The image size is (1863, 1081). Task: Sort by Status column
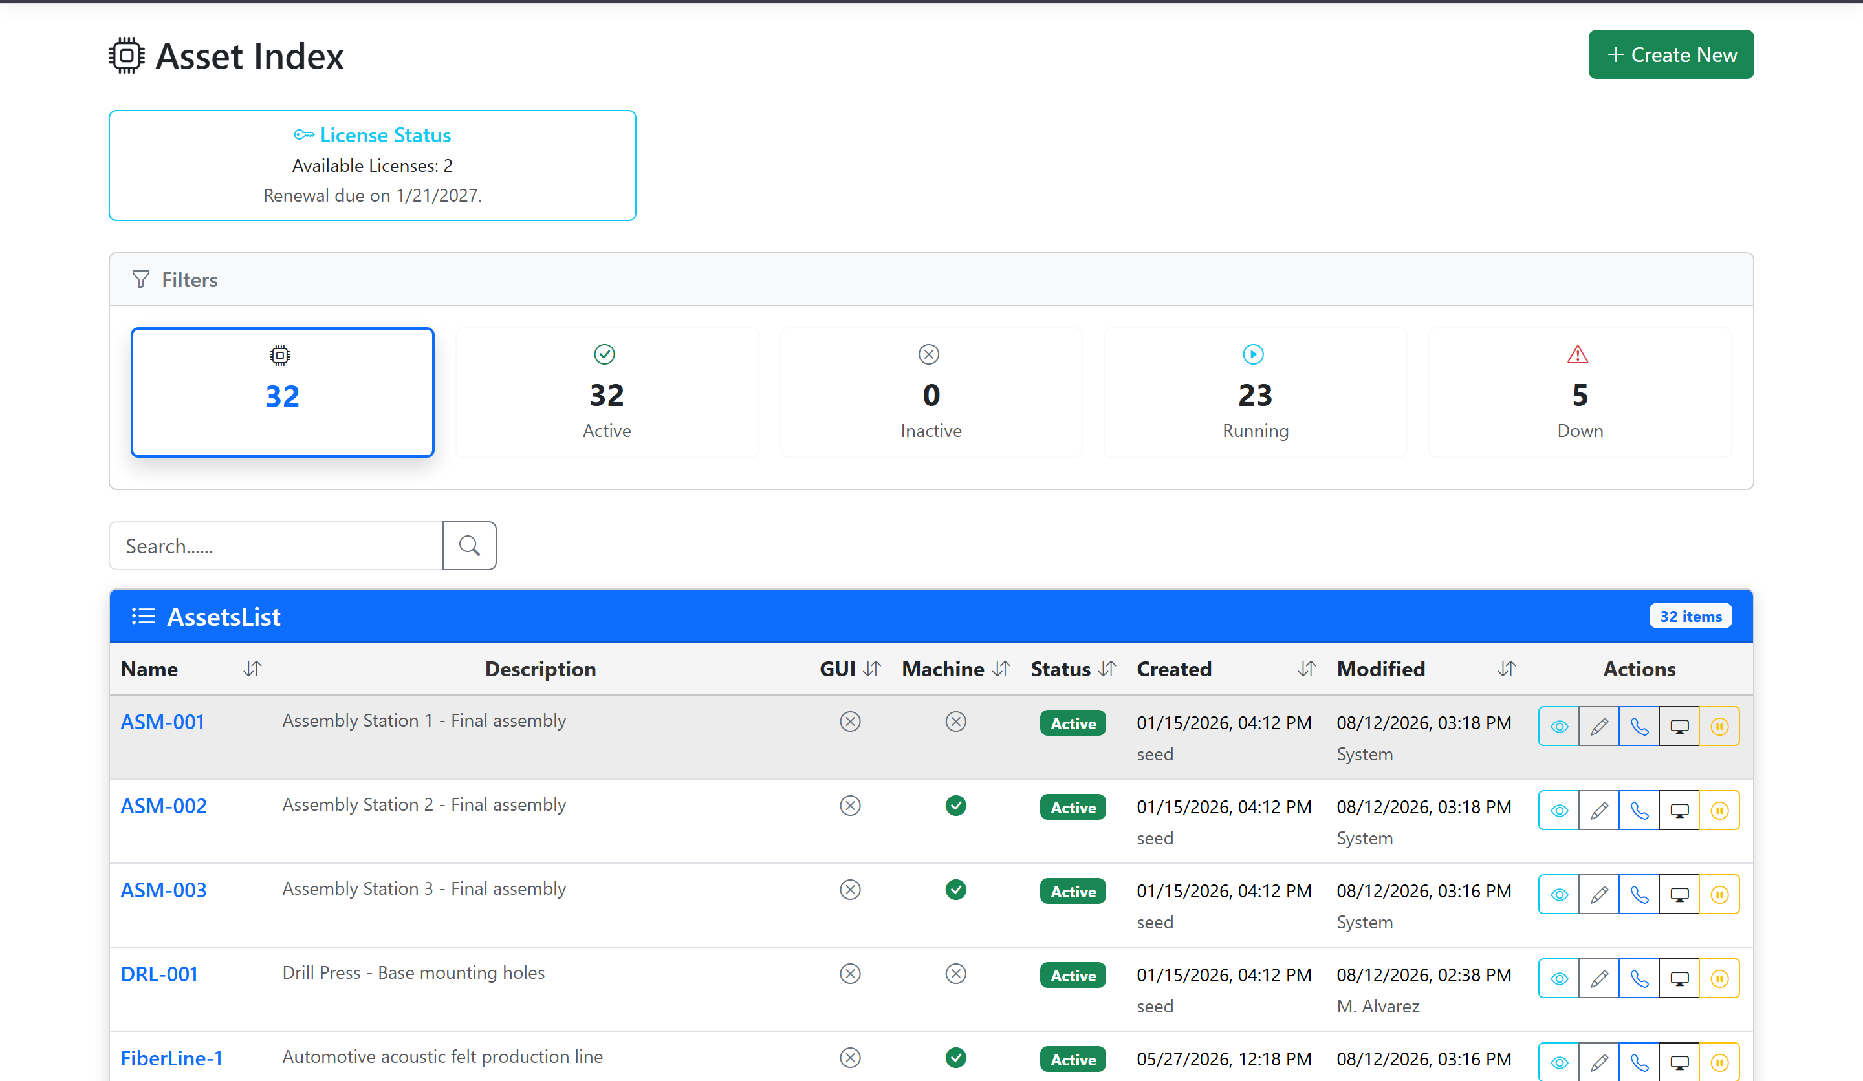(x=1107, y=669)
